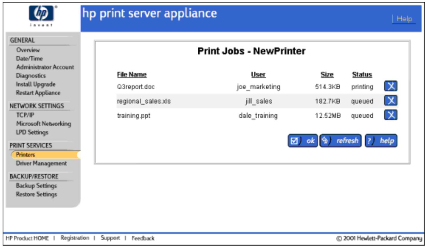This screenshot has height=247, width=425.
Task: Click user joe_marketing
Action: pyautogui.click(x=258, y=87)
